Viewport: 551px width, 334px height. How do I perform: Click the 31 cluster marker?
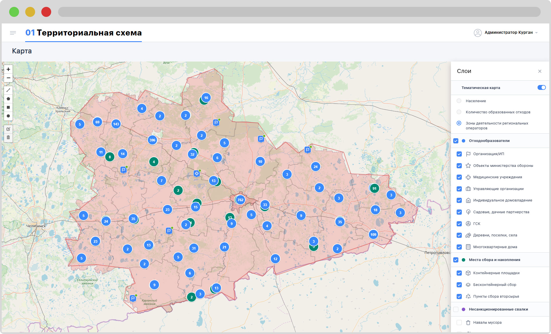194,248
